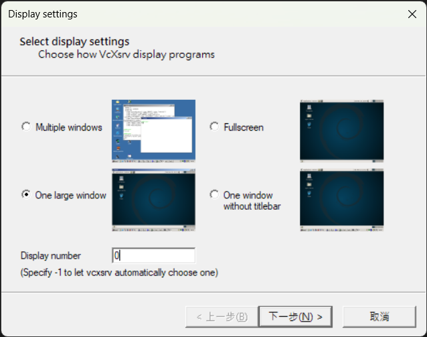This screenshot has height=337, width=427.
Task: Click the 'Display number' label
Action: pos(51,256)
